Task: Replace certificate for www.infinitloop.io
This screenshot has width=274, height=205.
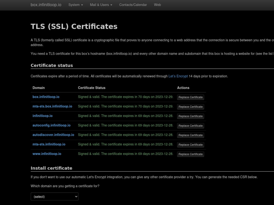Action: 190,154
